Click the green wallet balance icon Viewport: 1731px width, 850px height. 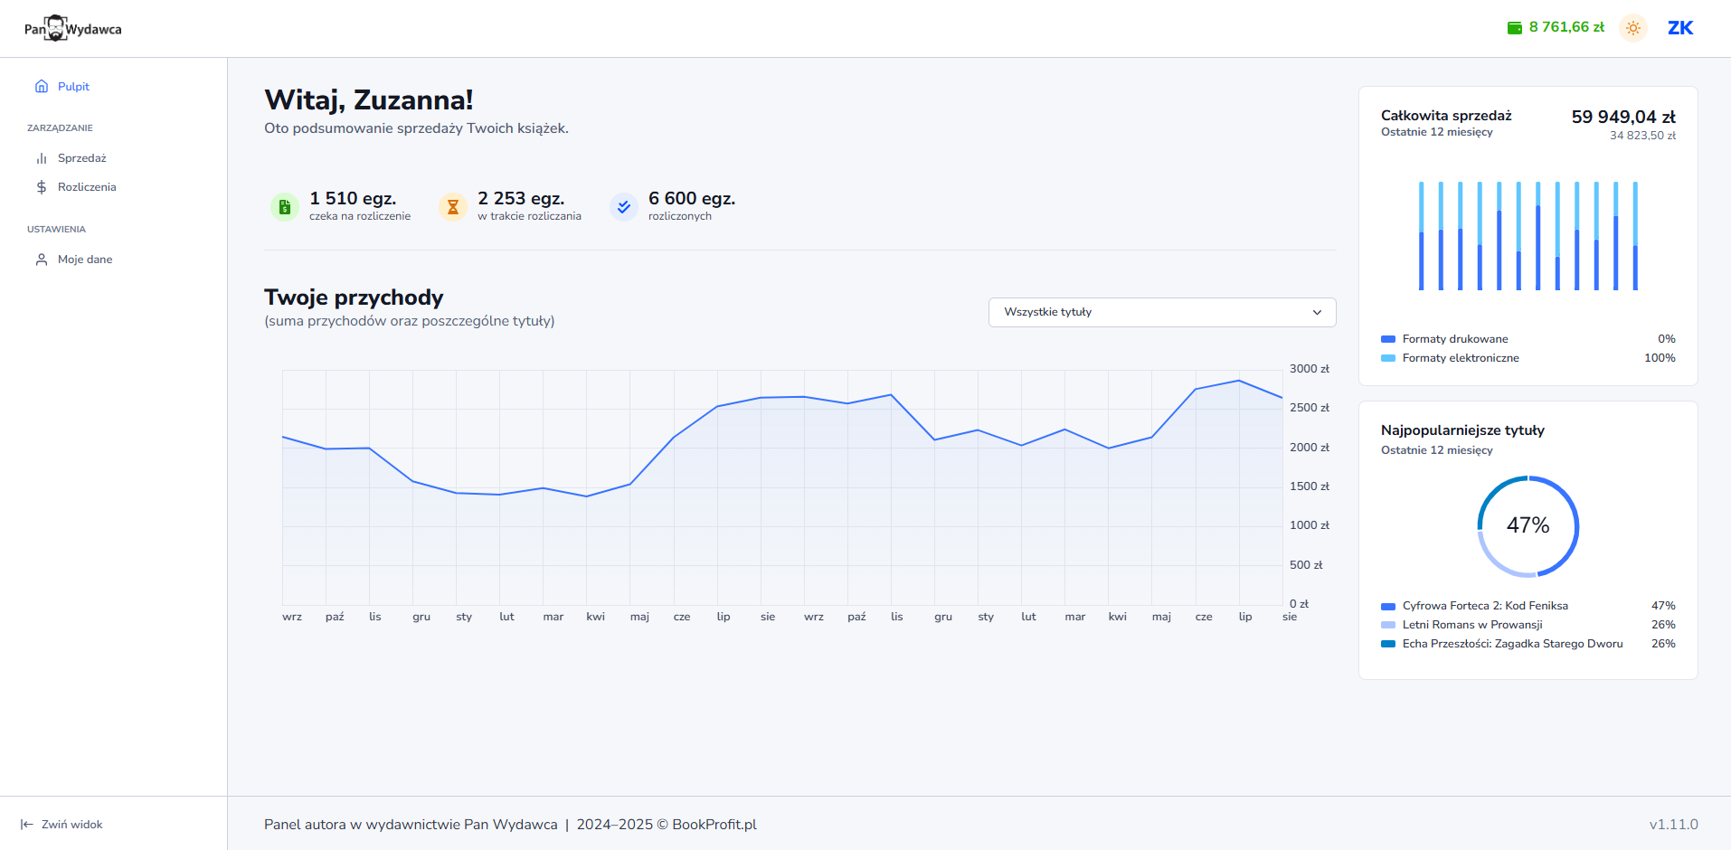click(x=1515, y=28)
